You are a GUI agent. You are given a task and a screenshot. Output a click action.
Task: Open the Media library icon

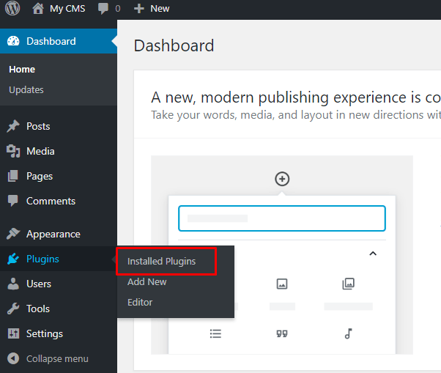tap(13, 151)
